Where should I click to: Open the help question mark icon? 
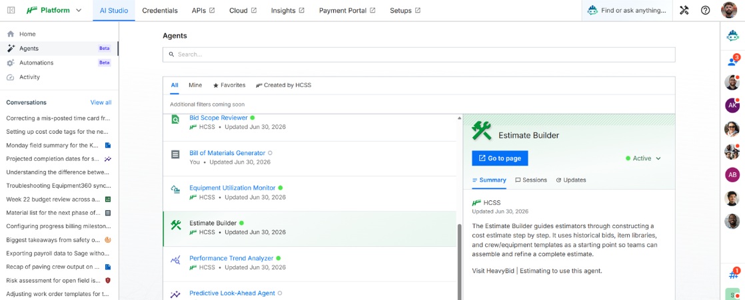tap(706, 11)
